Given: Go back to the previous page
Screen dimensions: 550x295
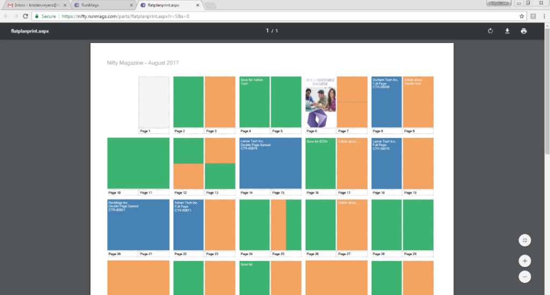Looking at the screenshot, I should click(6, 16).
